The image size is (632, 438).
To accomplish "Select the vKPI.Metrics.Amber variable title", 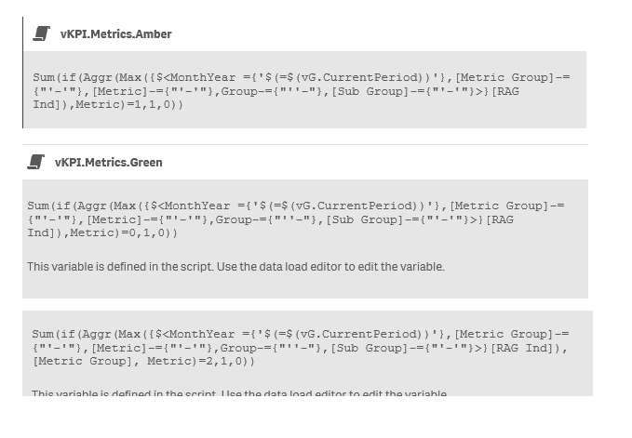I will coord(115,34).
